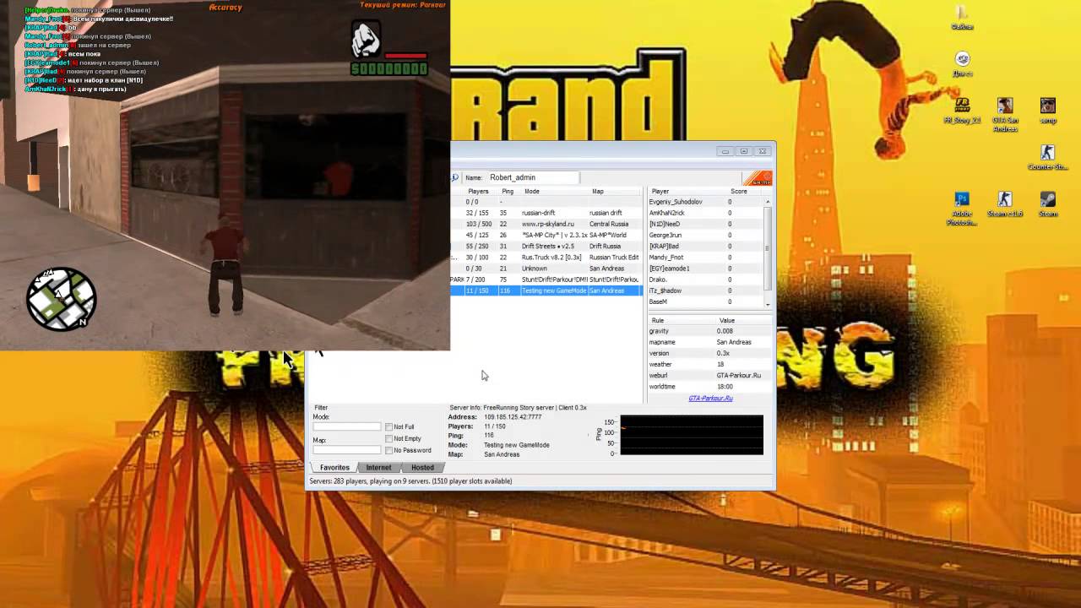
Task: Select the SA-MP City server row
Action: click(x=546, y=235)
